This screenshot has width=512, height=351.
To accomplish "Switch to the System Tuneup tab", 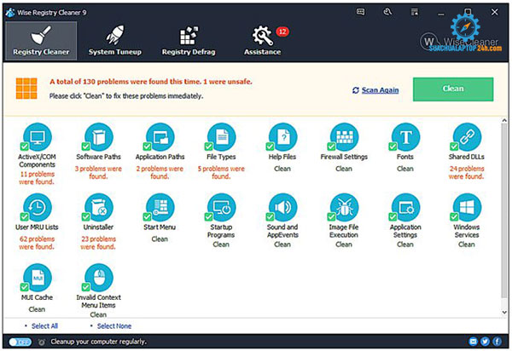I will 115,41.
